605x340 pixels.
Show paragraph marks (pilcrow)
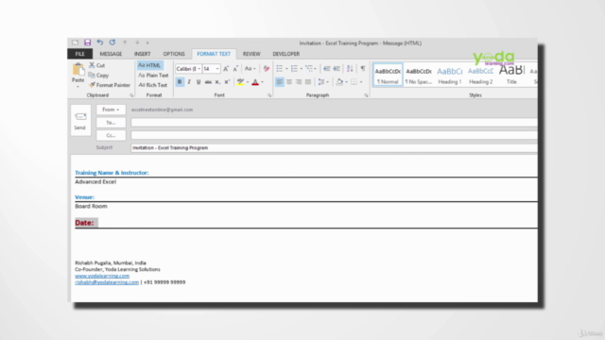point(363,69)
